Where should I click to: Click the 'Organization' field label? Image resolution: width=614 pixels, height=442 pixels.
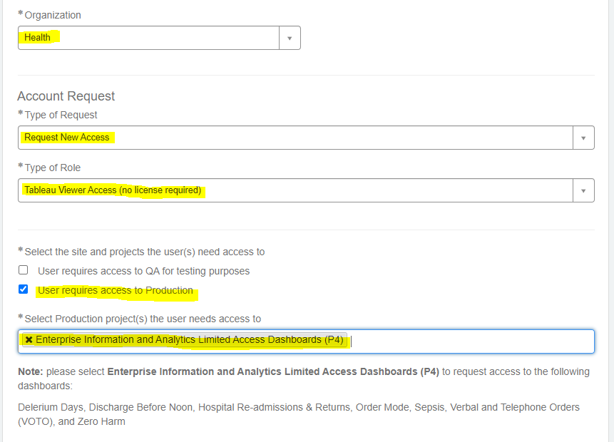coord(53,15)
